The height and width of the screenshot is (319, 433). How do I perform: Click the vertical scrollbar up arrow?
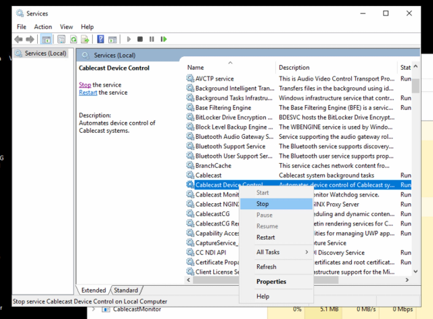[415, 66]
